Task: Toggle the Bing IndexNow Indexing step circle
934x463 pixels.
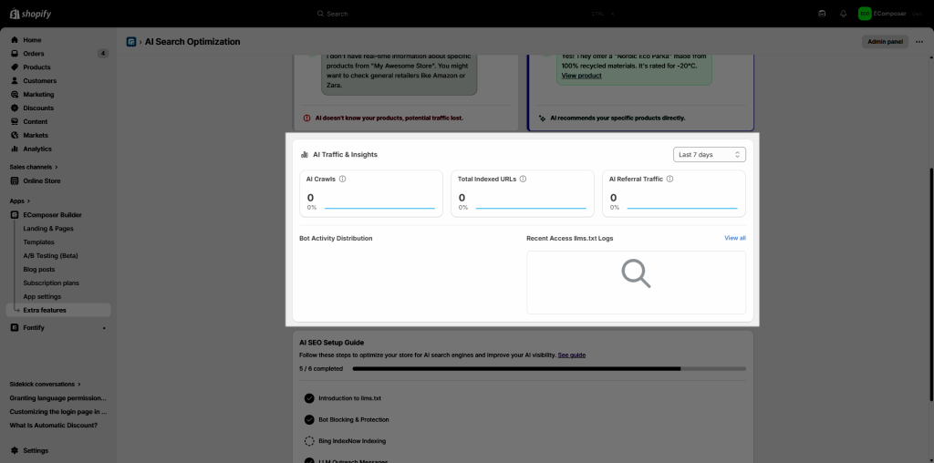Action: pos(309,440)
